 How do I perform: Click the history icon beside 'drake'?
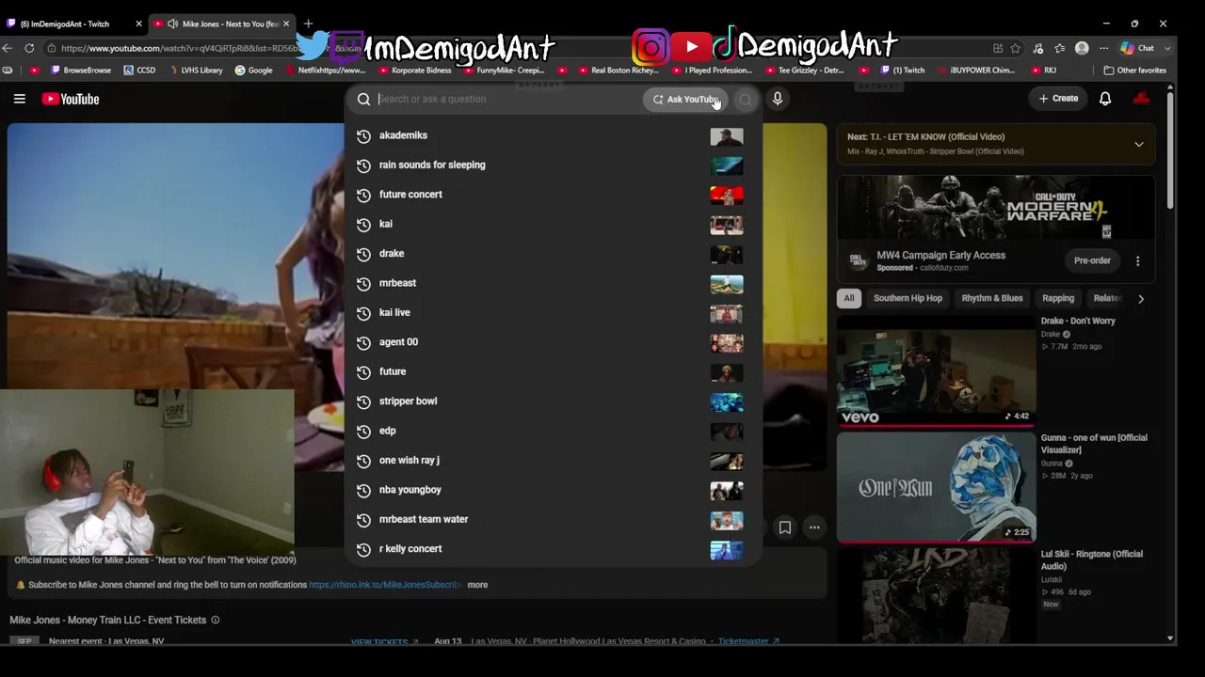coord(363,254)
